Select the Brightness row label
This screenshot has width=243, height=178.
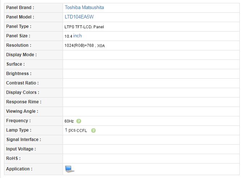pos(19,73)
